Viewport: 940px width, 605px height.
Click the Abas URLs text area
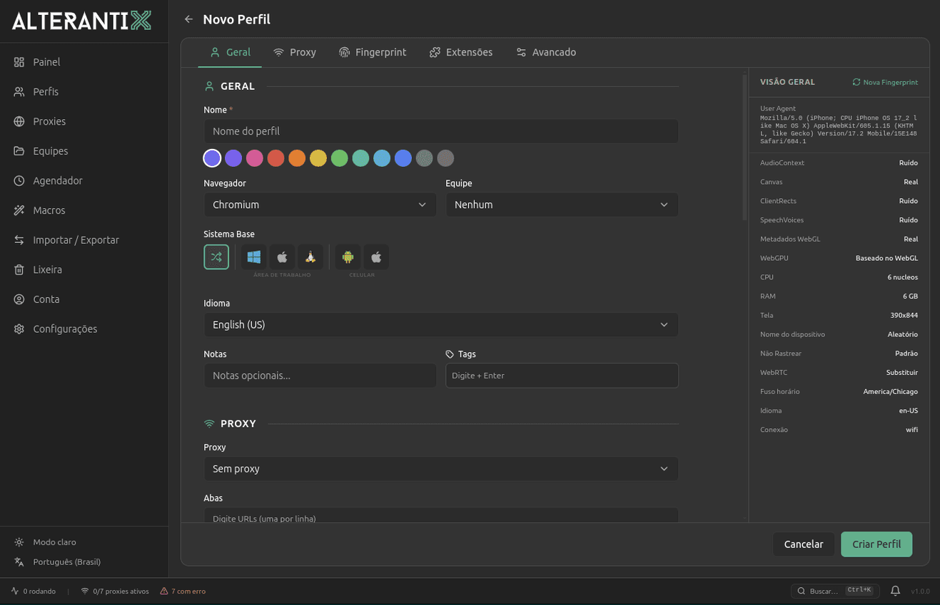(441, 515)
